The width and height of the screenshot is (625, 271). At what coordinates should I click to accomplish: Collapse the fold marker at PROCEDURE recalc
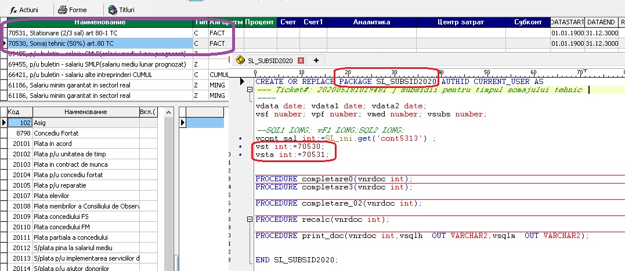(x=250, y=219)
